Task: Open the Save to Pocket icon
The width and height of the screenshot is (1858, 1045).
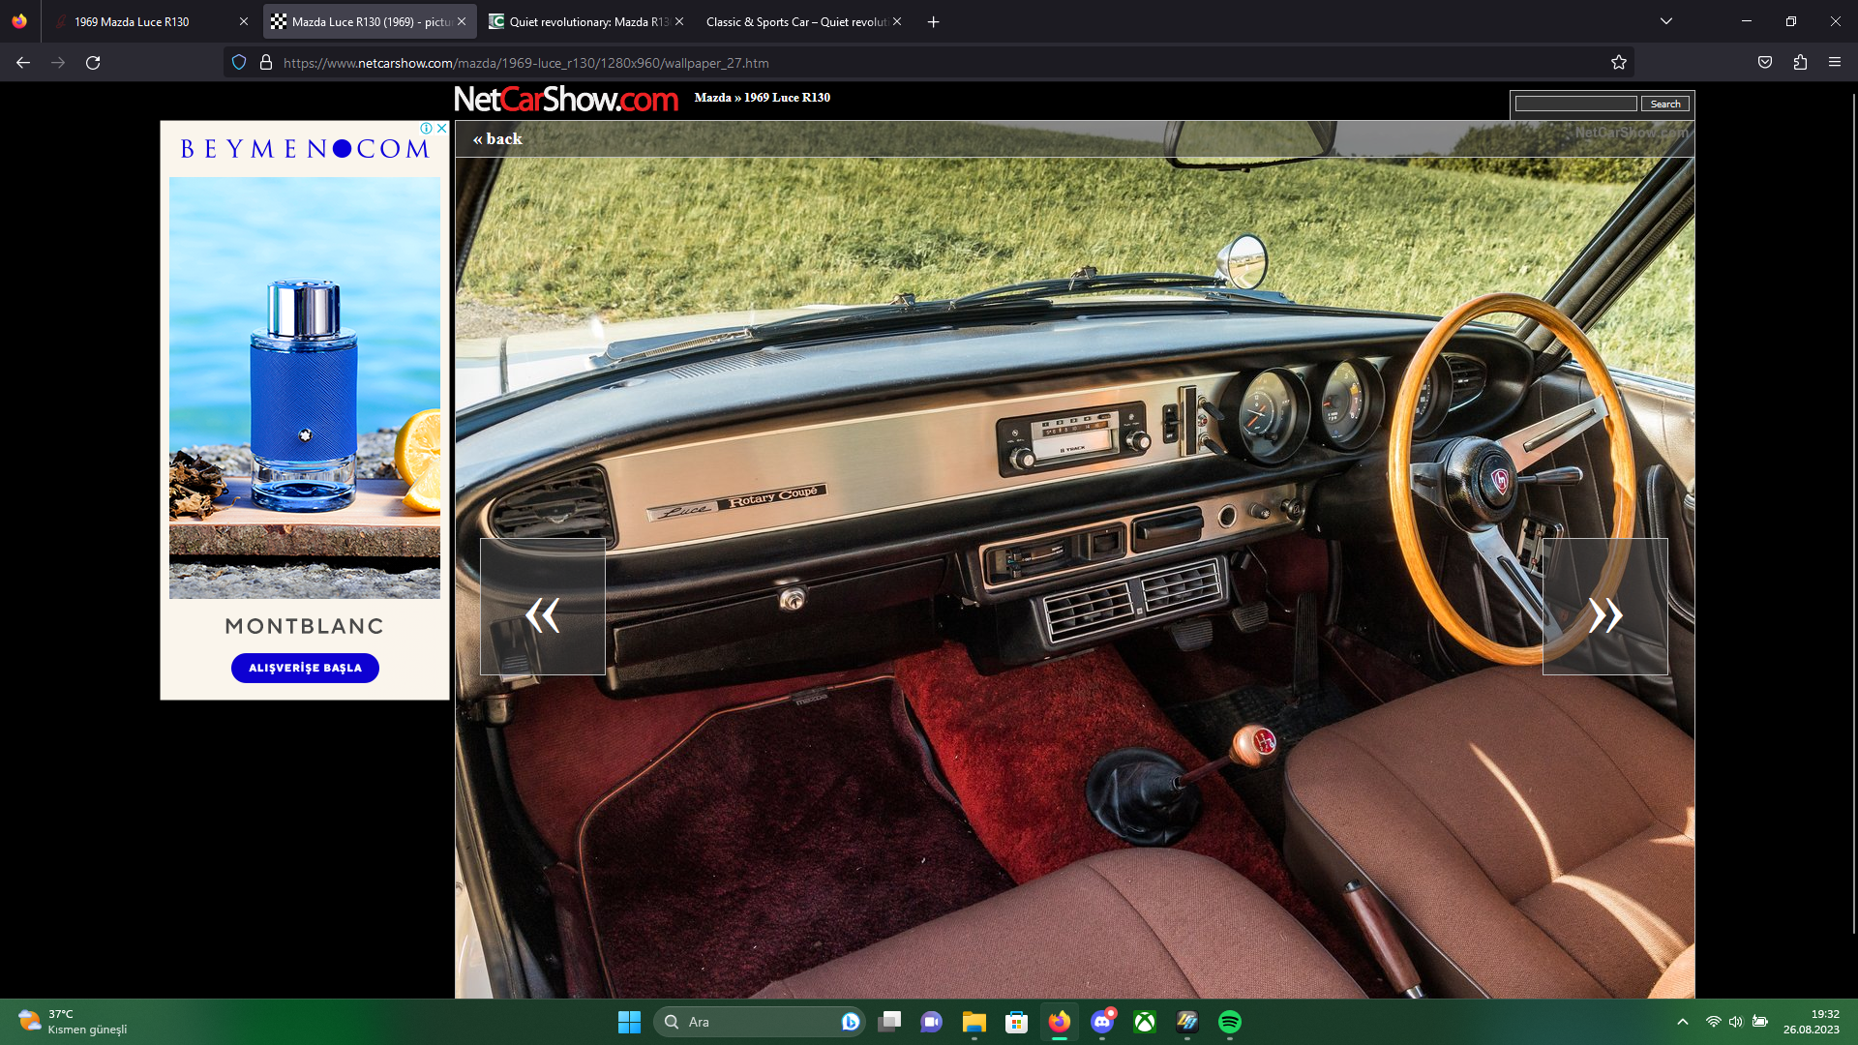Action: coord(1765,63)
